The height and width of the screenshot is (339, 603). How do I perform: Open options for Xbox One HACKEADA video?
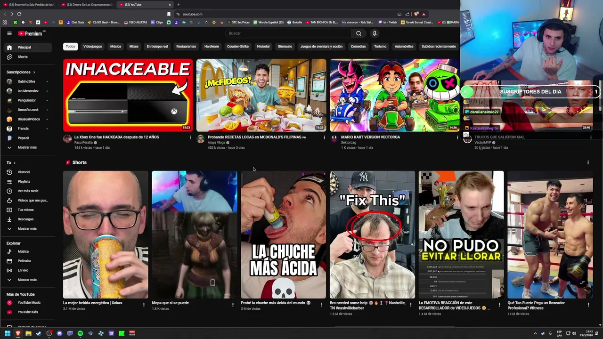(x=191, y=137)
